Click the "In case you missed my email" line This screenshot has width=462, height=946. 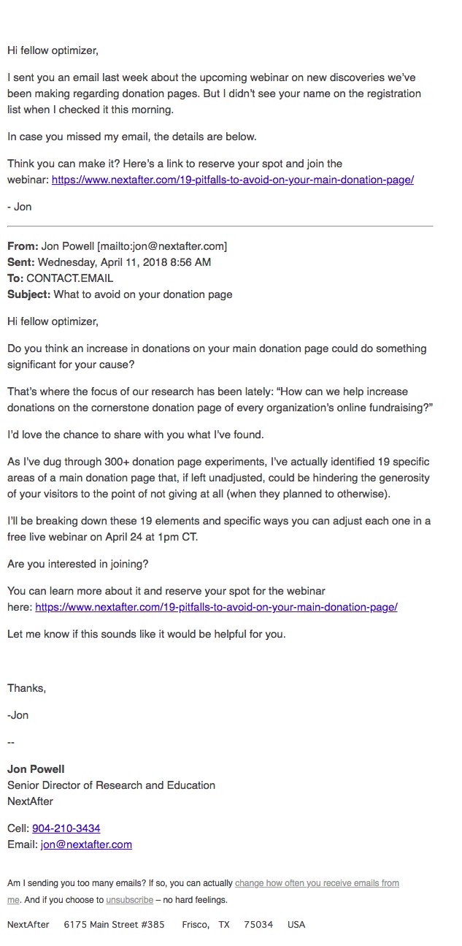[x=131, y=137]
